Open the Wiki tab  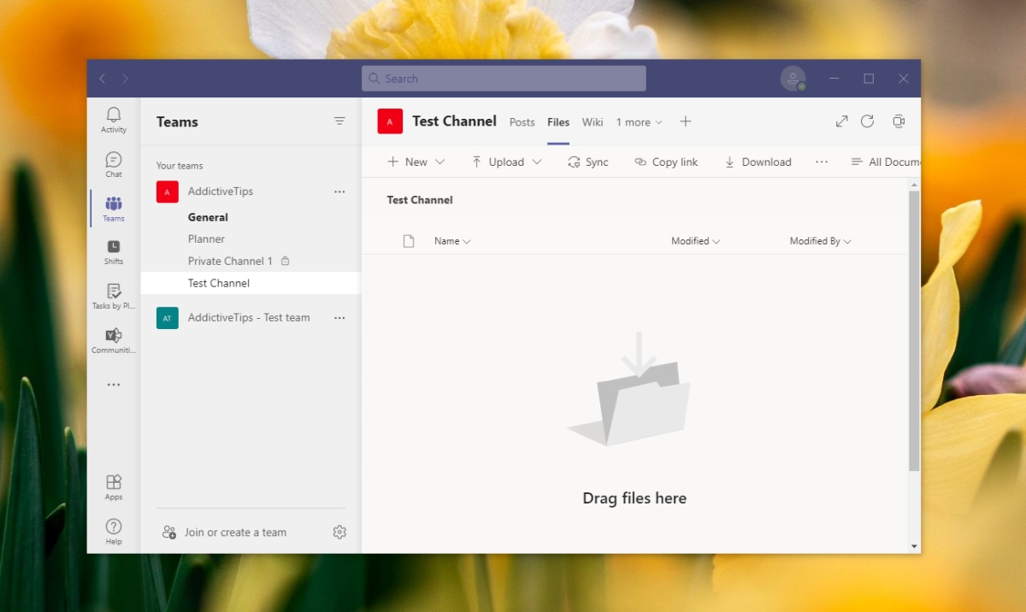tap(593, 122)
